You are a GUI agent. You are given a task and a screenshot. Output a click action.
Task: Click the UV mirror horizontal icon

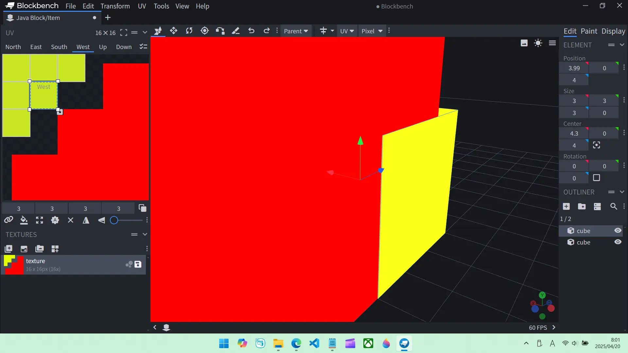click(x=86, y=220)
